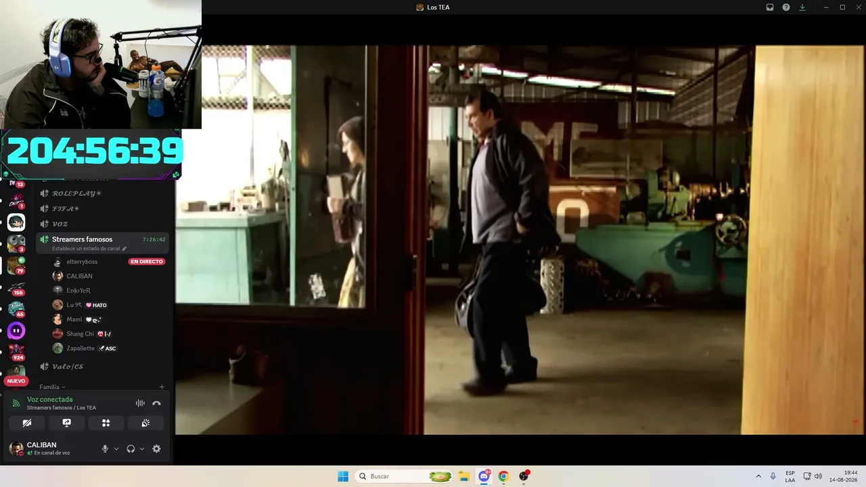This screenshot has height=487, width=866.
Task: Join the ROLEPLAY voice channel
Action: click(x=103, y=193)
